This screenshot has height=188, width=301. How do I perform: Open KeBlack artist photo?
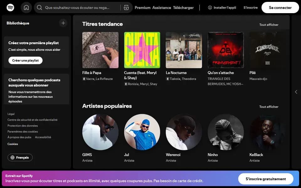[267, 132]
